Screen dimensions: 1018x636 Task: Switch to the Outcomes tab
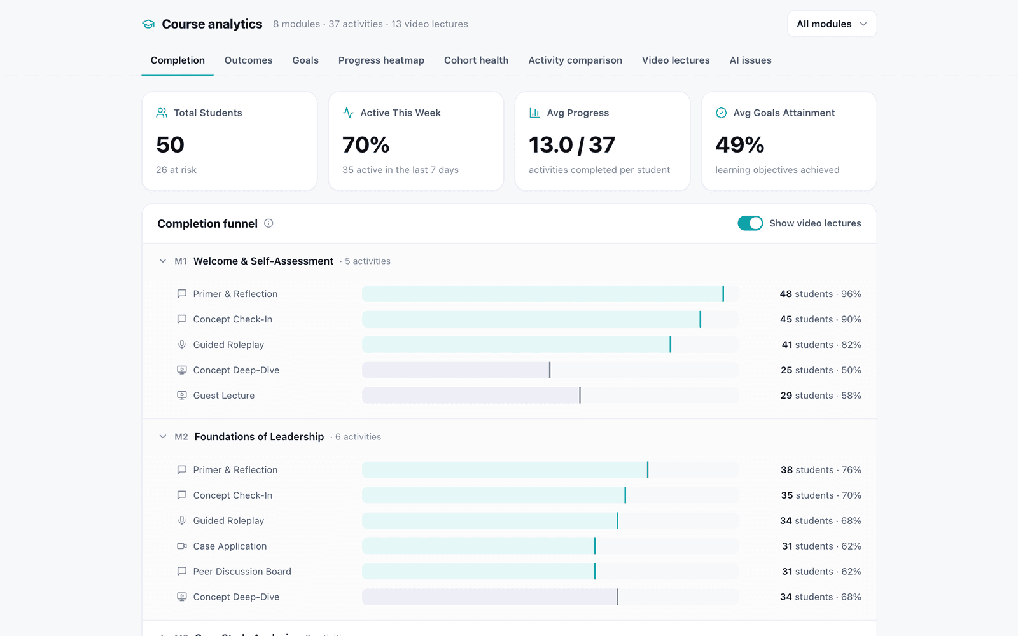pyautogui.click(x=248, y=60)
